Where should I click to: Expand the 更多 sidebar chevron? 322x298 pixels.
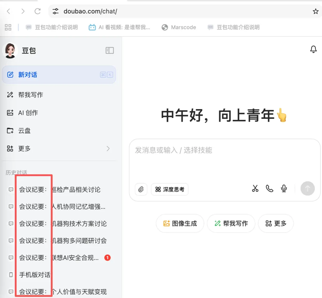[x=109, y=149]
